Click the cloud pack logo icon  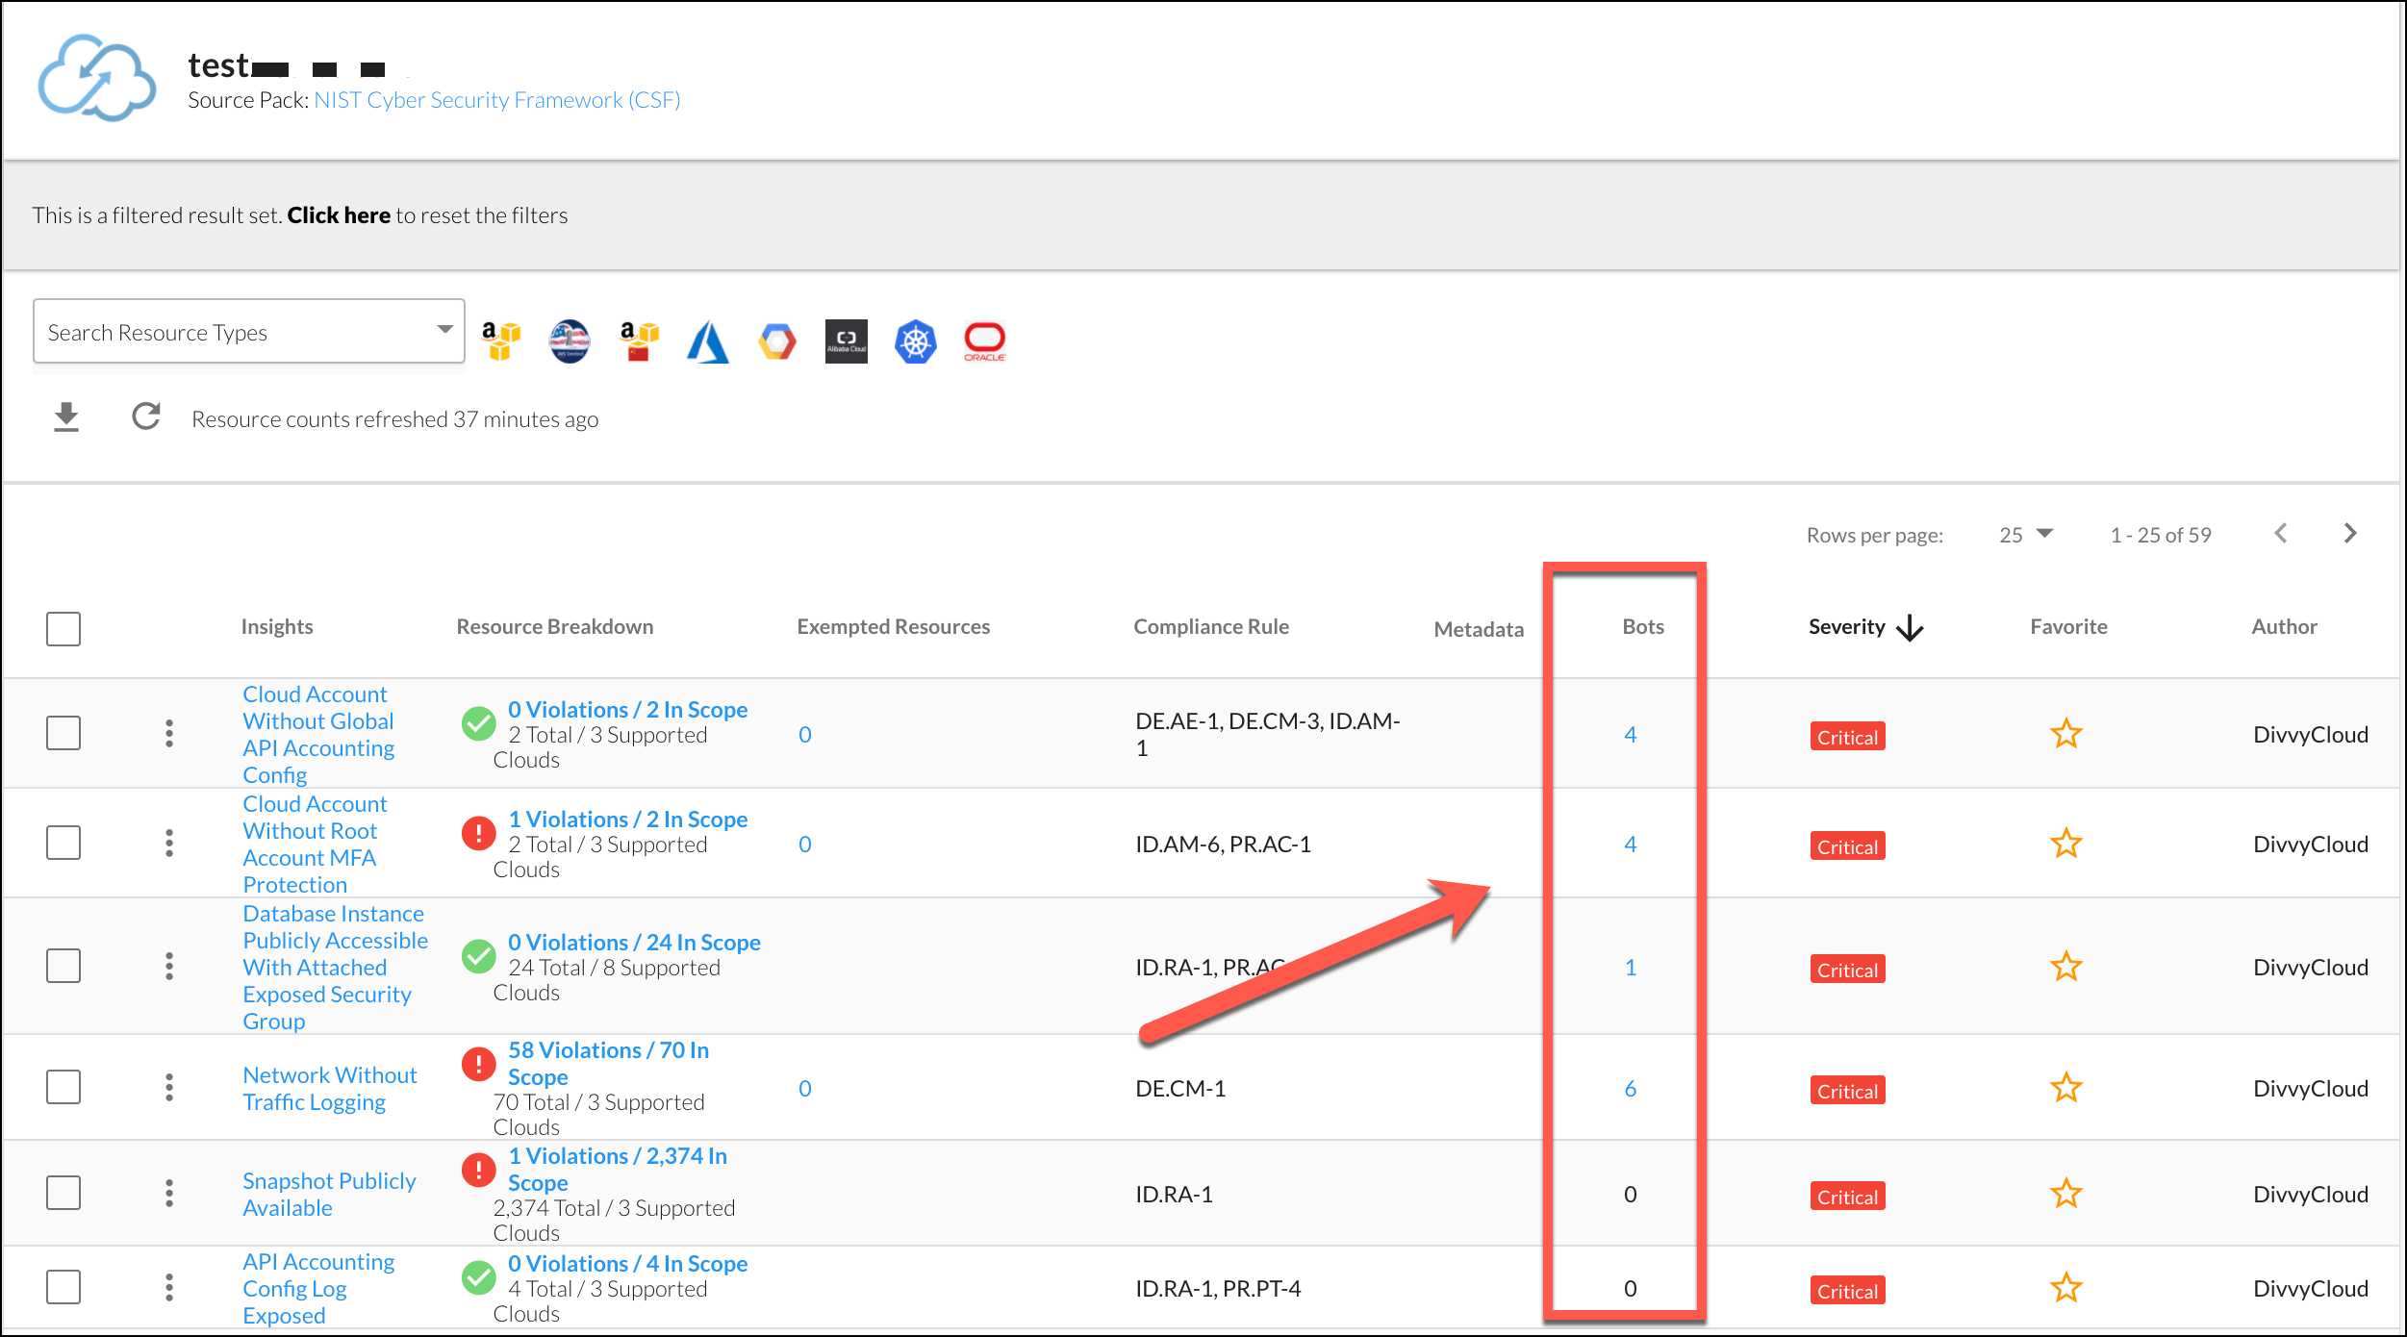tap(96, 79)
